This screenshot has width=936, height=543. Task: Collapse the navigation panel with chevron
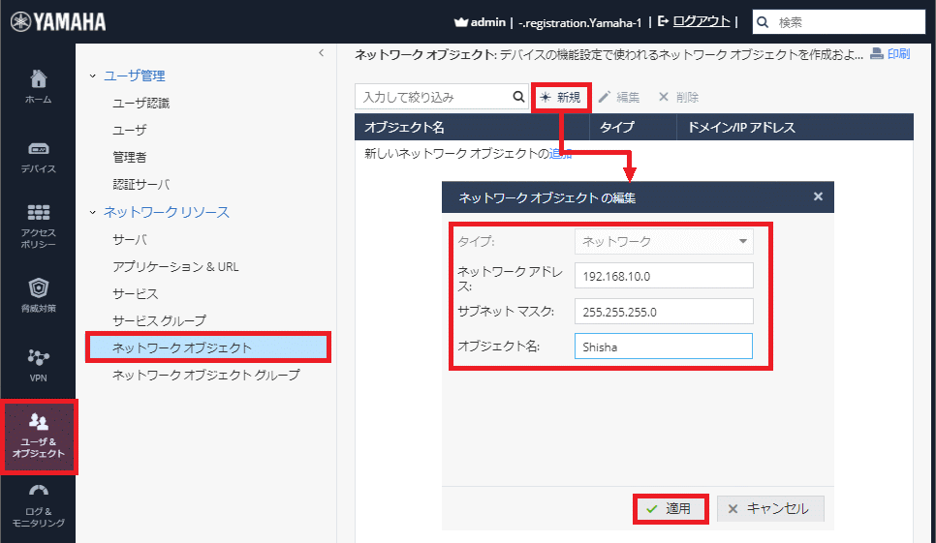pos(321,54)
